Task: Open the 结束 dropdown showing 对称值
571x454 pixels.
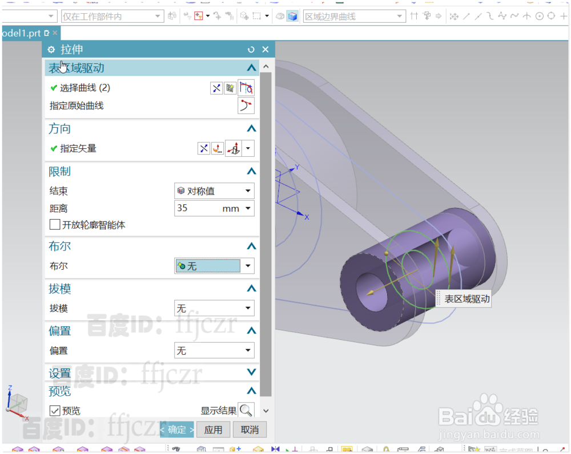Action: [x=214, y=190]
